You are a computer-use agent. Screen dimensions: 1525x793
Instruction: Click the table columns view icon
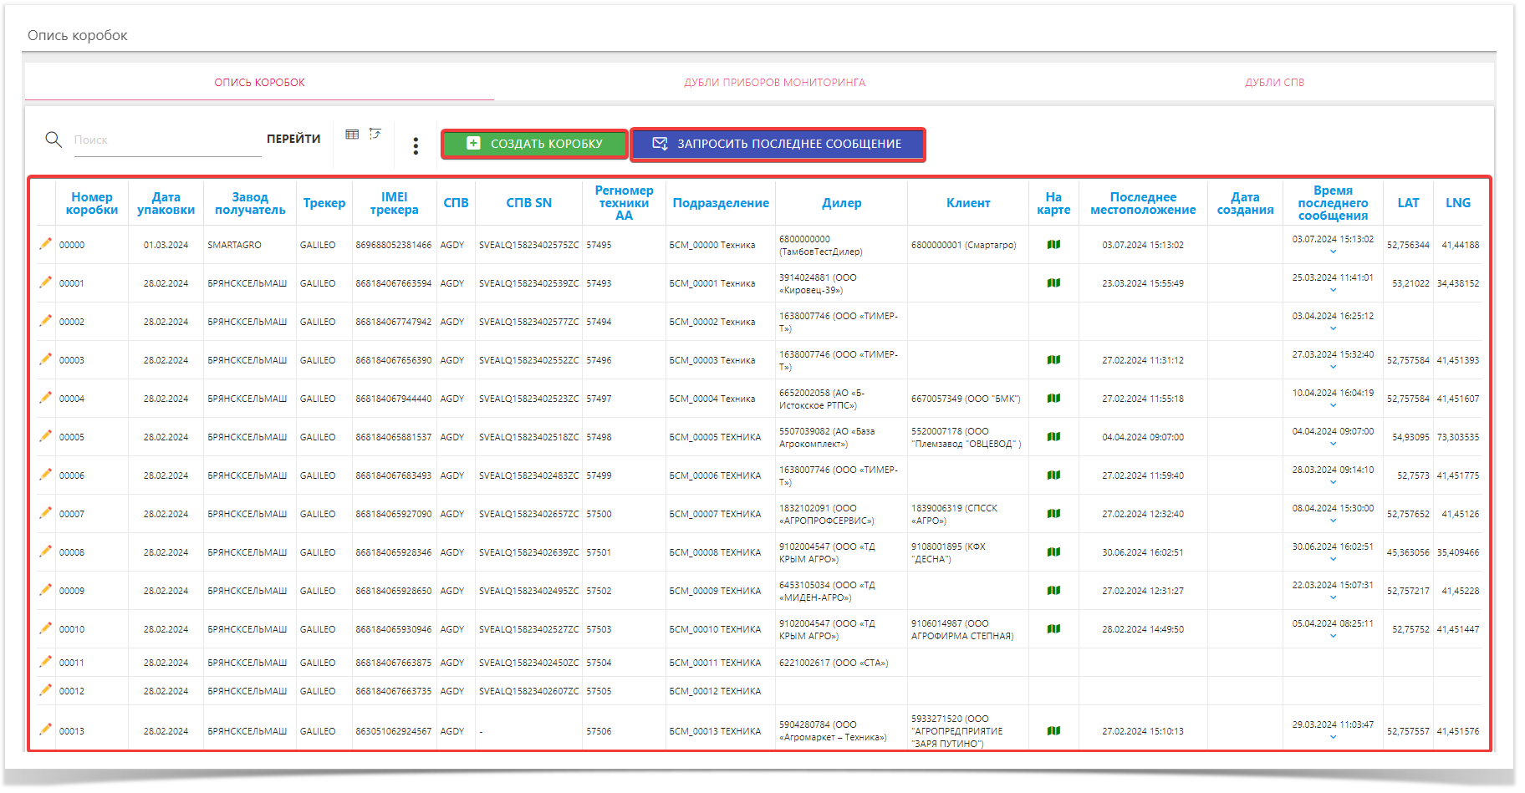pyautogui.click(x=352, y=135)
